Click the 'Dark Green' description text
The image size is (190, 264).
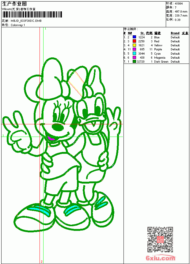click(x=161, y=62)
